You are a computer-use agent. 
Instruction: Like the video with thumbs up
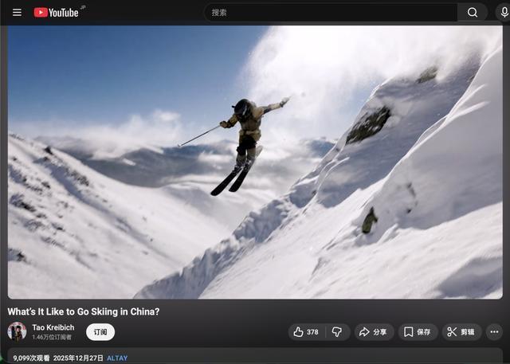300,332
